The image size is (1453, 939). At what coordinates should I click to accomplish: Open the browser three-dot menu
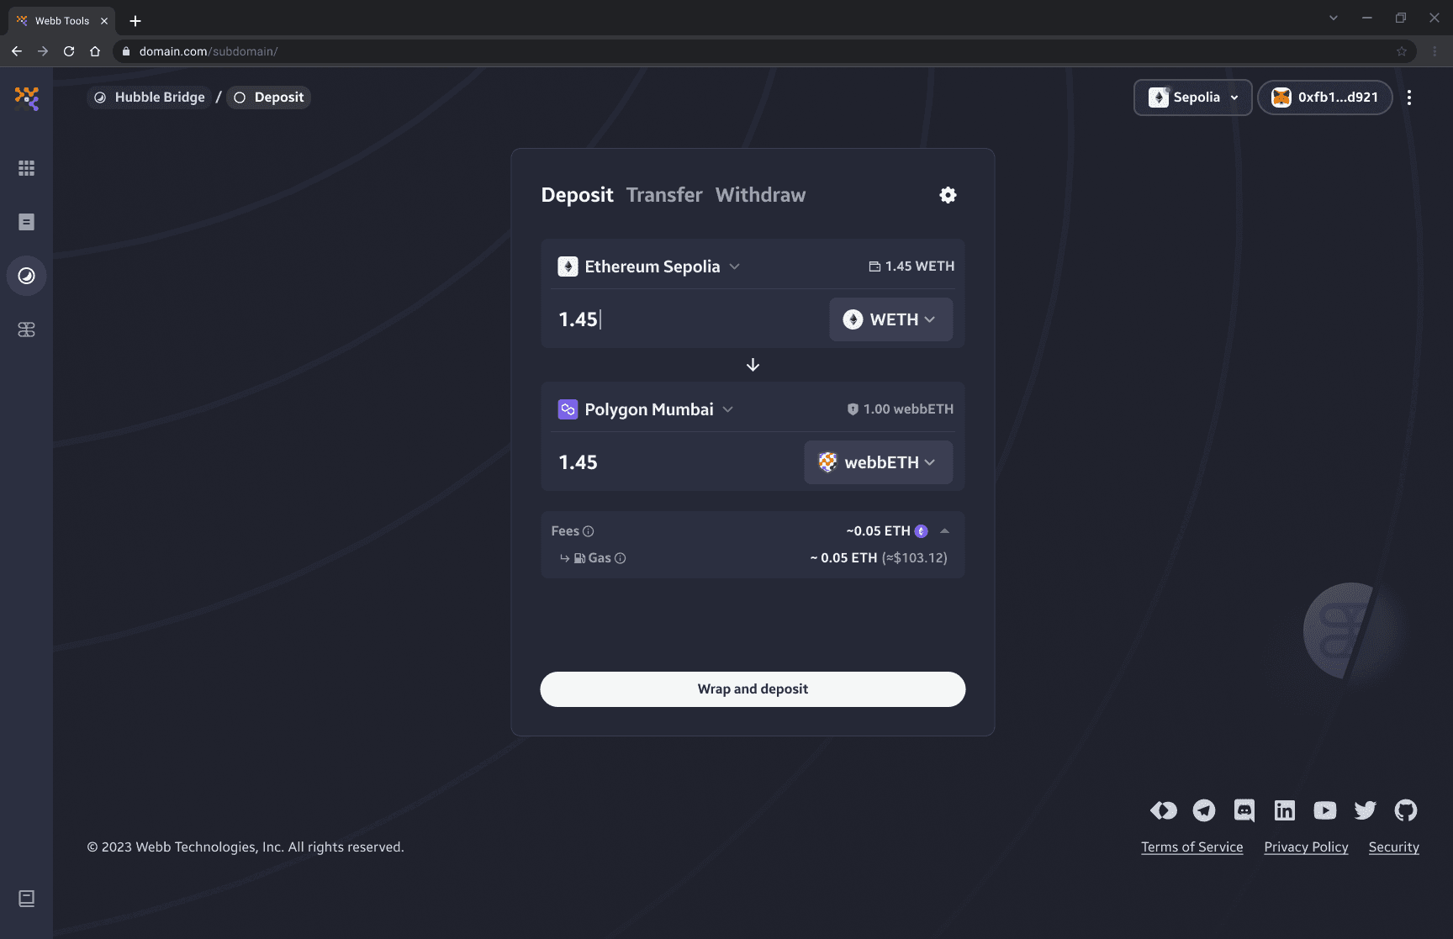click(1435, 51)
